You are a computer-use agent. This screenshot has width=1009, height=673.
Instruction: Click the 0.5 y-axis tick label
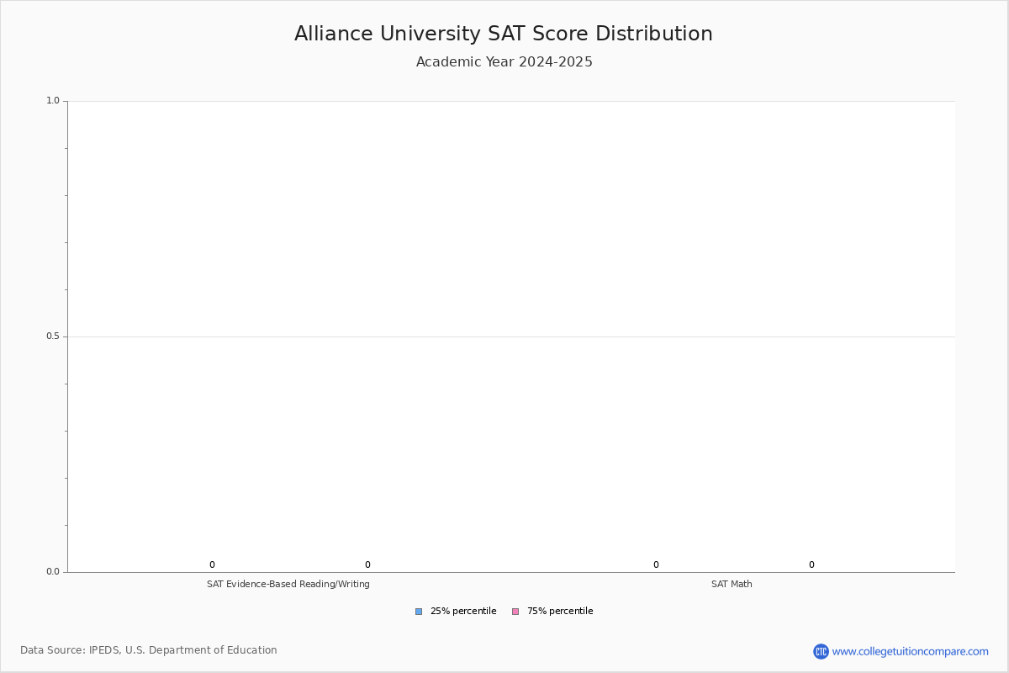coord(53,336)
